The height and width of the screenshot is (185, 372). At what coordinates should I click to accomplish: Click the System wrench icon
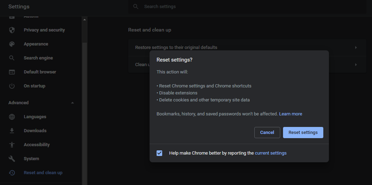coord(12,159)
